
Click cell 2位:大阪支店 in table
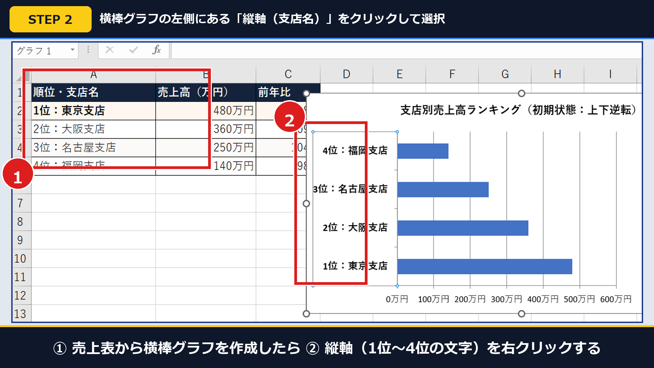93,129
